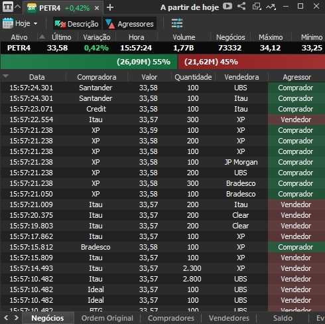Switch to the Saldo tab

point(283,318)
